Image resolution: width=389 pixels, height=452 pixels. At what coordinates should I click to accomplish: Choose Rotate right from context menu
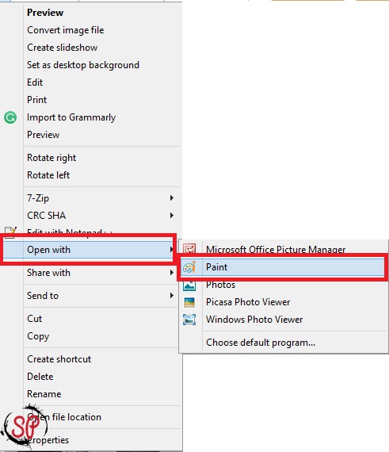tap(51, 158)
